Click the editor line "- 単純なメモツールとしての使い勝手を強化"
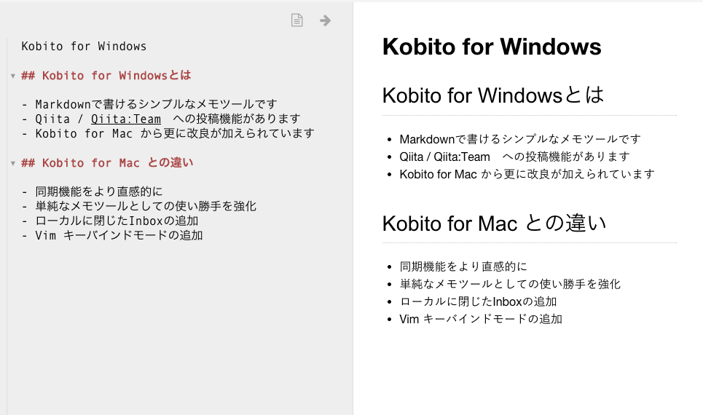The image size is (703, 415). tap(138, 206)
